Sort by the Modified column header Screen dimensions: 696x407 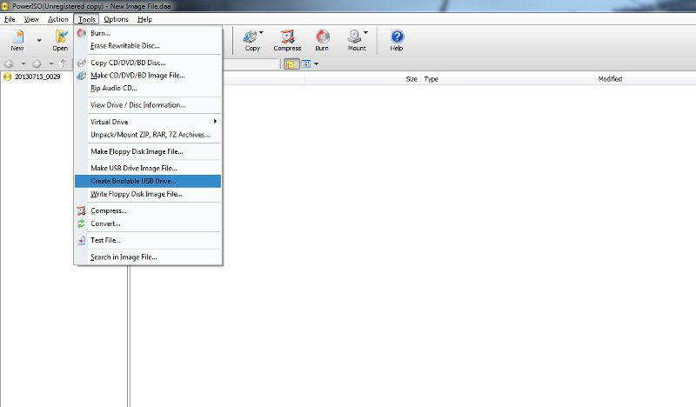click(610, 79)
